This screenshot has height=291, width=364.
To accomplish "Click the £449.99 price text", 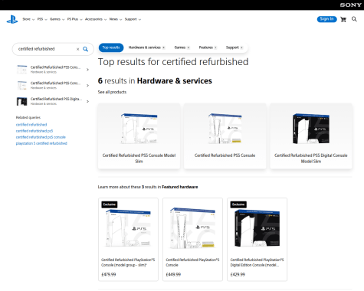I will click(x=173, y=275).
